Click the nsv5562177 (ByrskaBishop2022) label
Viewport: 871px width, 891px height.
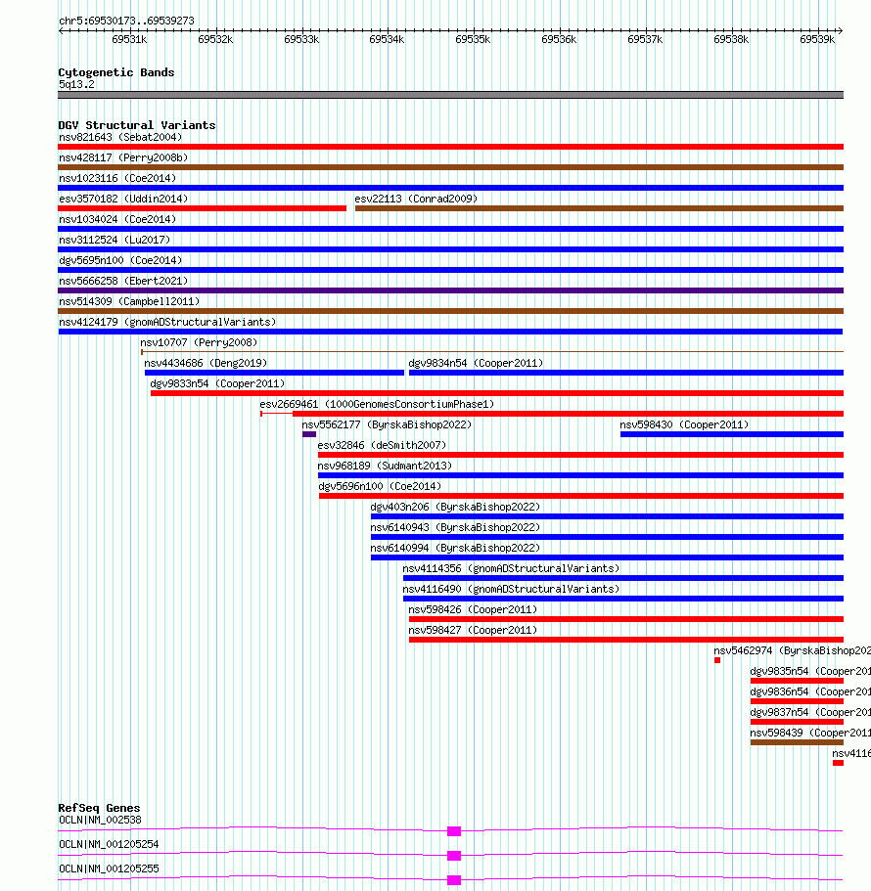pos(387,424)
